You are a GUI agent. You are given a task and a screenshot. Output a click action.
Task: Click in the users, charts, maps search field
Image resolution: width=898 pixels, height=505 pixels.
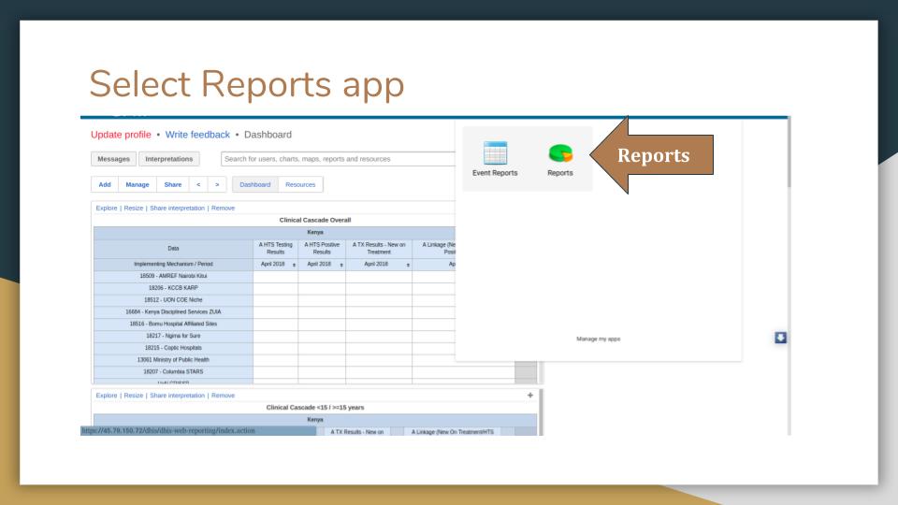pyautogui.click(x=338, y=159)
